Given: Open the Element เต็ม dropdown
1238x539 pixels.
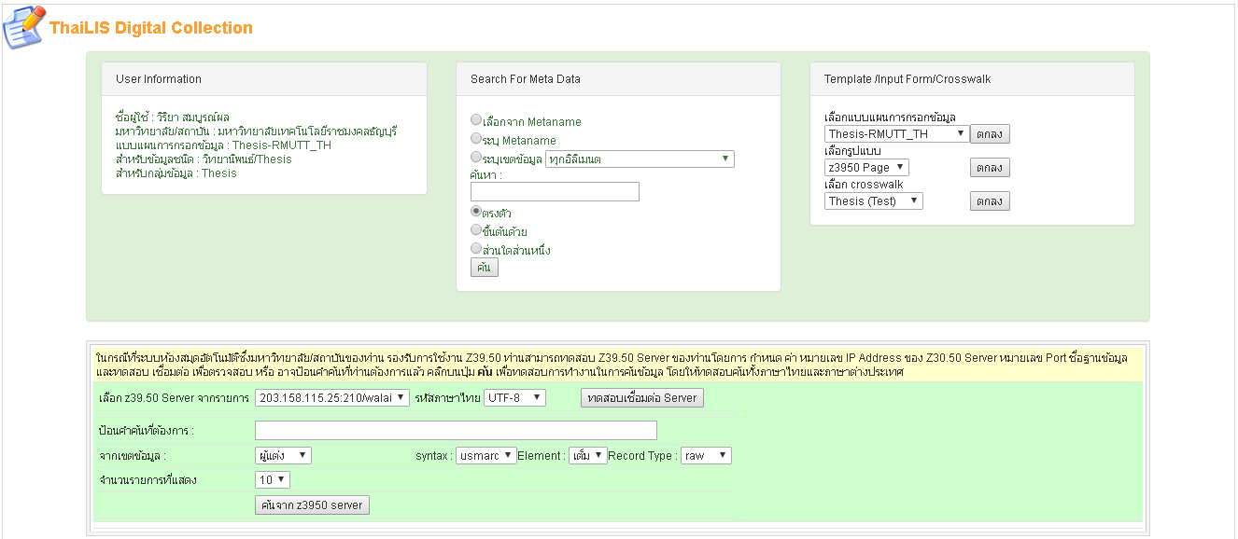Looking at the screenshot, I should tap(588, 455).
